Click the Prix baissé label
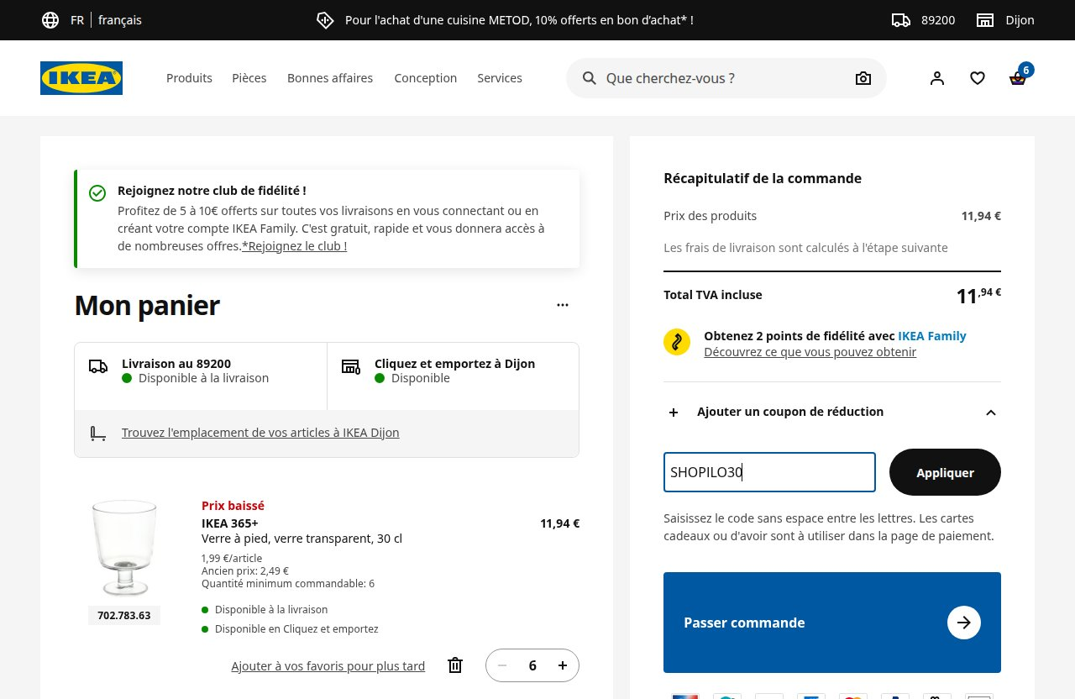Viewport: 1075px width, 699px height. coord(233,506)
